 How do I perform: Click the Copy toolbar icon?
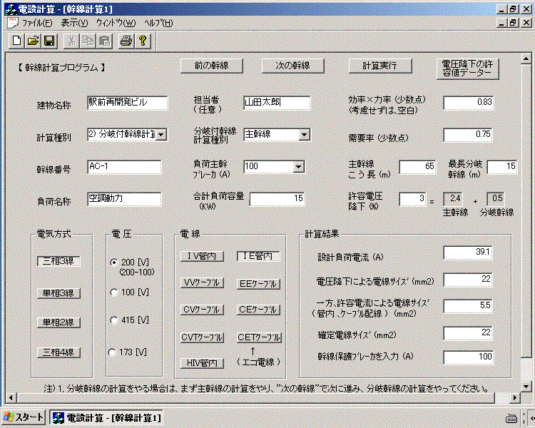[x=88, y=41]
